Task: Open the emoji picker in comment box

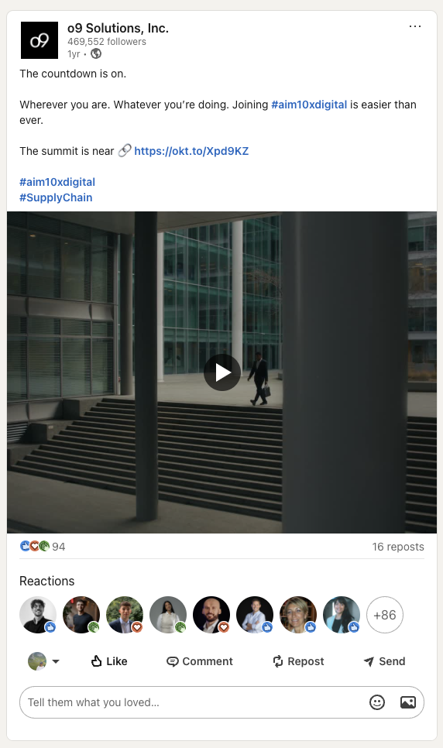Action: click(377, 702)
